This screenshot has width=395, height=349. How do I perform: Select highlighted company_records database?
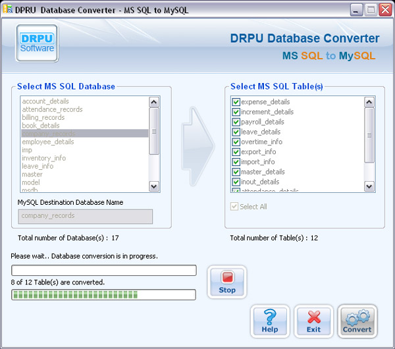click(x=85, y=133)
